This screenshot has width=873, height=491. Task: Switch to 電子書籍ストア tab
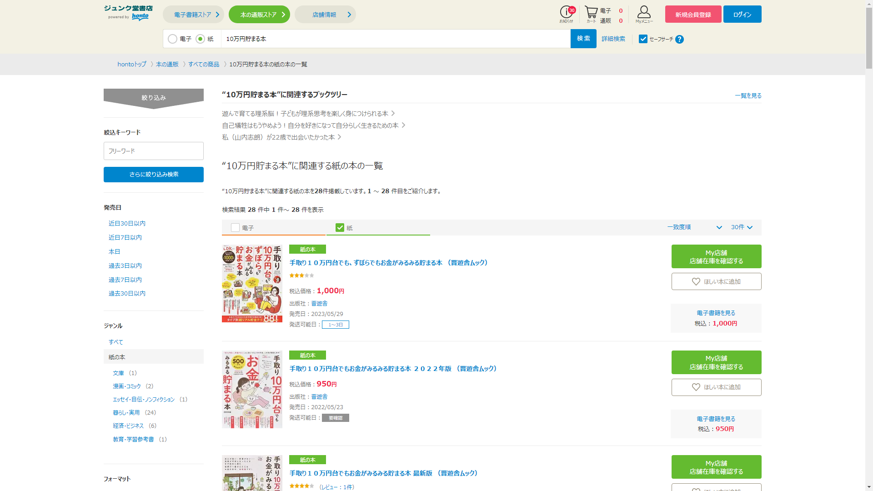coord(193,15)
